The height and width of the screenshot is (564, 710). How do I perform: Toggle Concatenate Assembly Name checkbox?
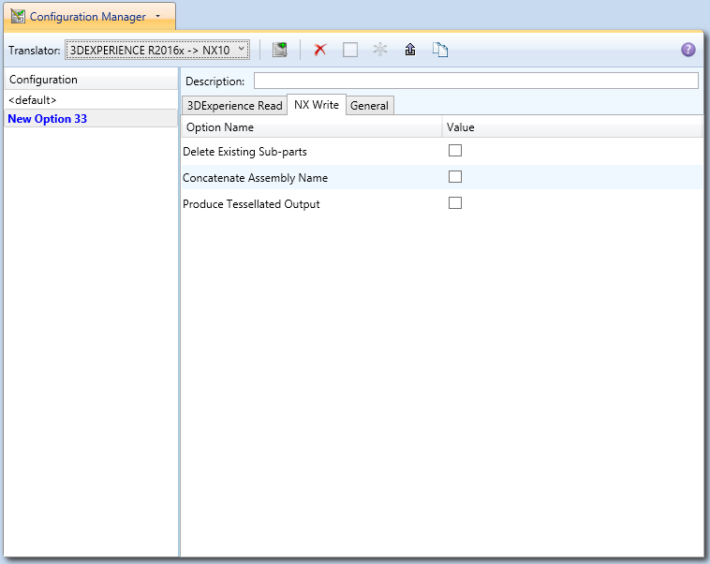(x=455, y=177)
